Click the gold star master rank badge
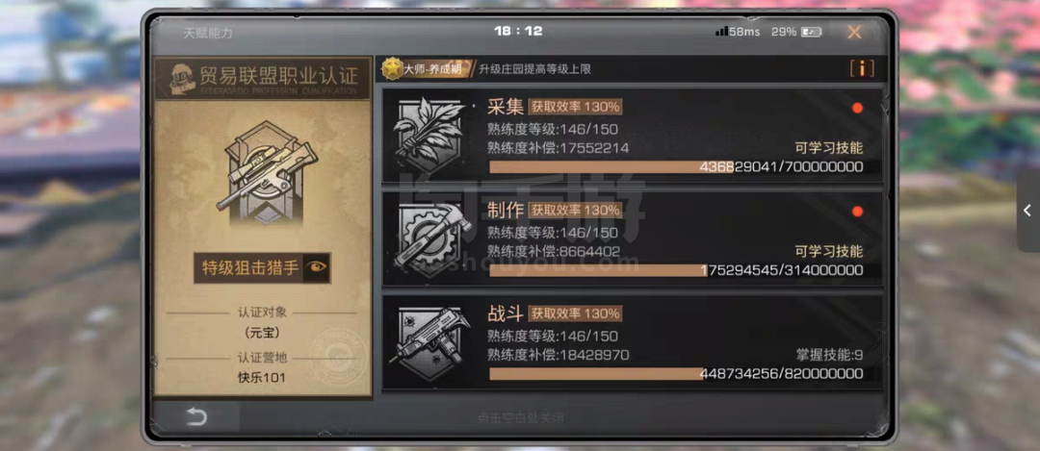The width and height of the screenshot is (1040, 451). 393,68
